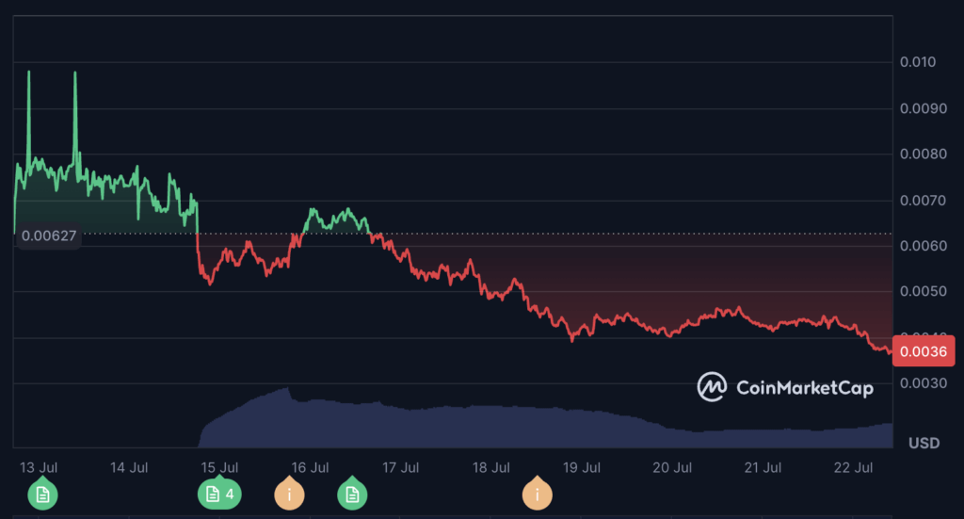This screenshot has height=519, width=964.
Task: Click the 20 Jul date label
Action: click(x=672, y=467)
